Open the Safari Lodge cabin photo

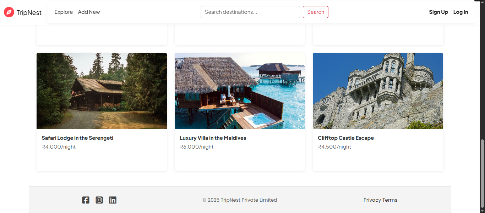pos(102,91)
